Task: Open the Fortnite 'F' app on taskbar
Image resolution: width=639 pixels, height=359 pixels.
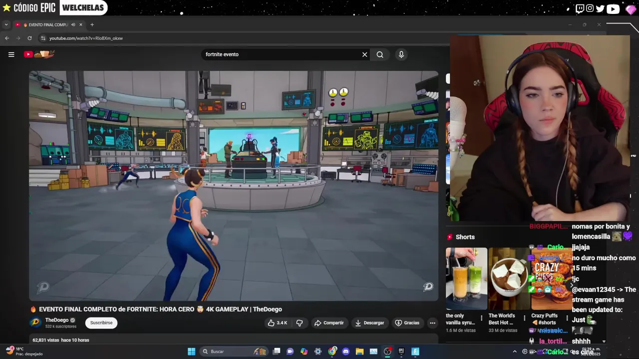Action: coord(415,352)
